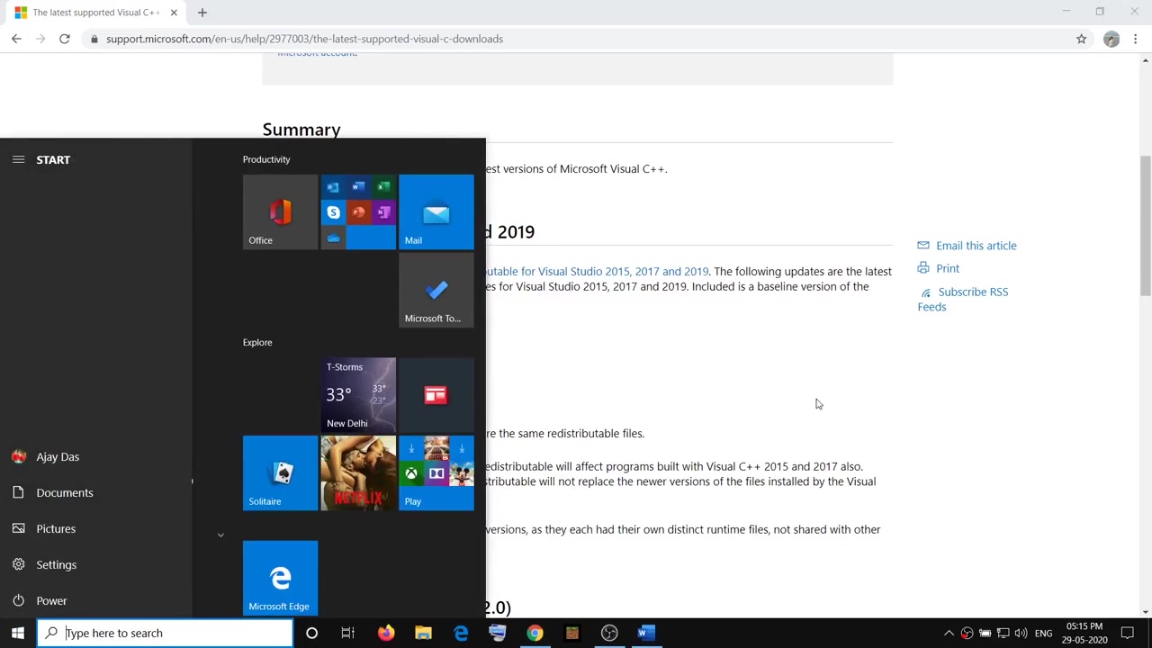The height and width of the screenshot is (648, 1152).
Task: Open Google Chrome from the taskbar
Action: (535, 633)
